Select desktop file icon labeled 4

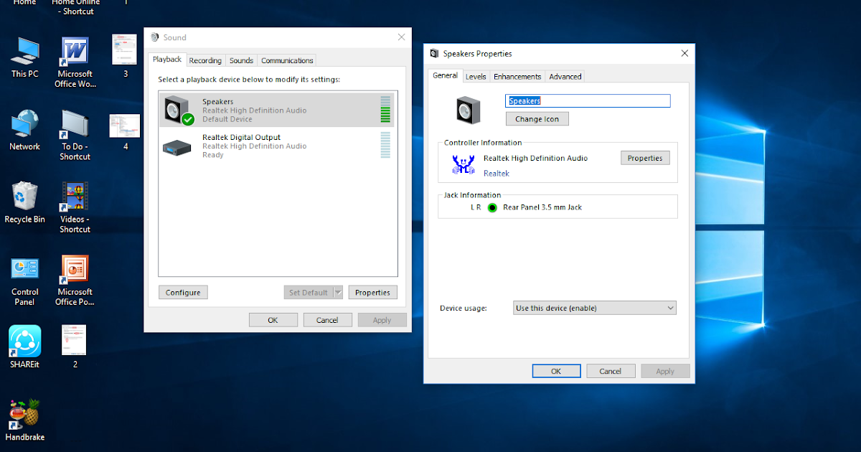[125, 126]
